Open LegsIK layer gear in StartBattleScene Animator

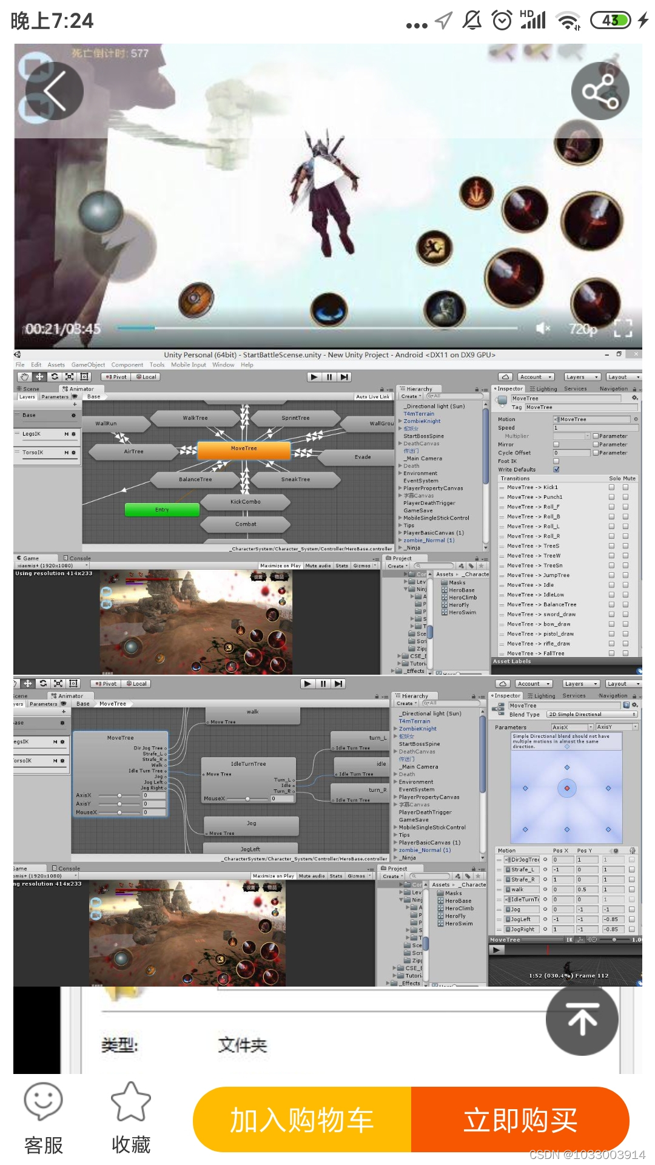click(x=73, y=434)
